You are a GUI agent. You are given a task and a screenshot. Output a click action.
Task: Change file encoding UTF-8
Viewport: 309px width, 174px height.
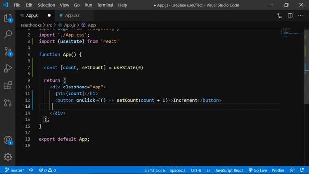[196, 170]
